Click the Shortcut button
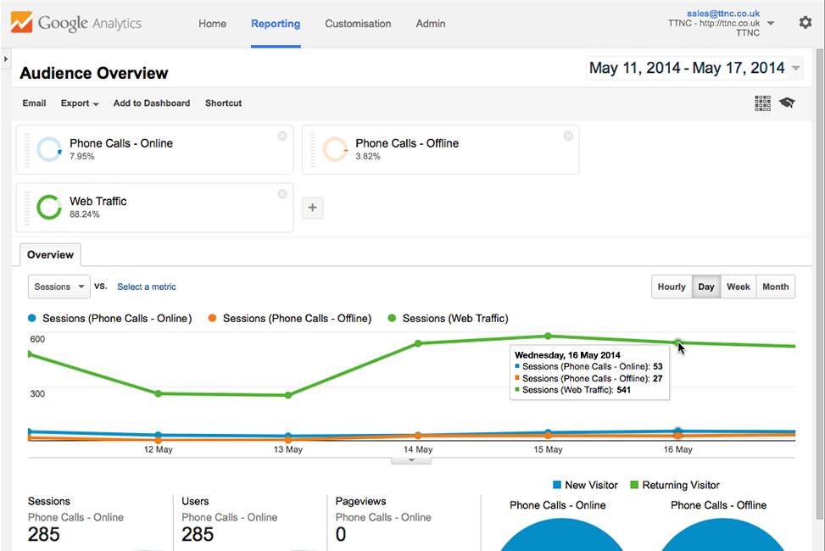The width and height of the screenshot is (825, 551). [224, 103]
